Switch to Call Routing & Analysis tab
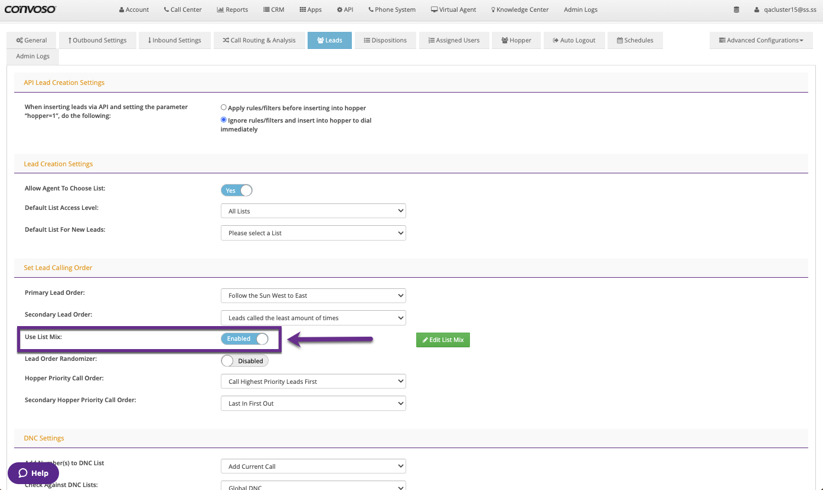The image size is (823, 490). 259,40
